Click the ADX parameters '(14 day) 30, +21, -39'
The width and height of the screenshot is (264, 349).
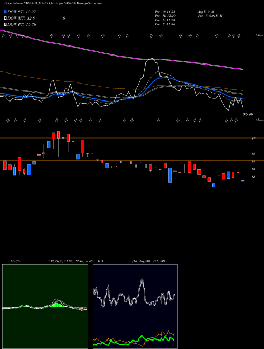point(148,261)
